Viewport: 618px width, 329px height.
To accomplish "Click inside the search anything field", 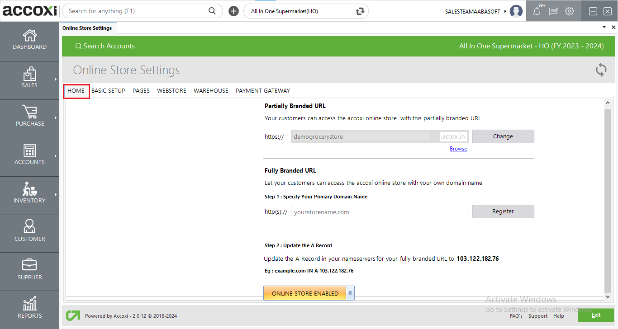I will click(x=136, y=10).
